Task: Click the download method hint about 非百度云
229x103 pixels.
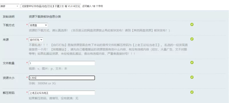Action: tap(99, 31)
